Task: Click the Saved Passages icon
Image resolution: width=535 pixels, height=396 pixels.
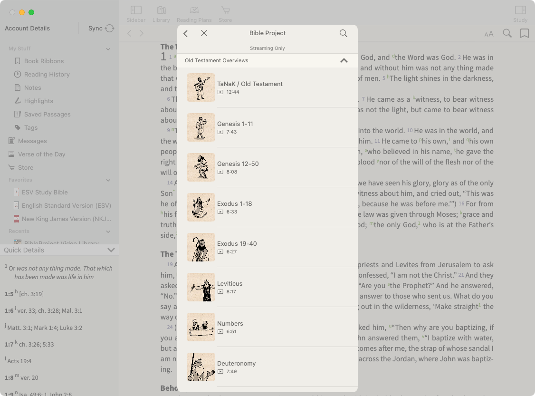Action: pos(18,114)
